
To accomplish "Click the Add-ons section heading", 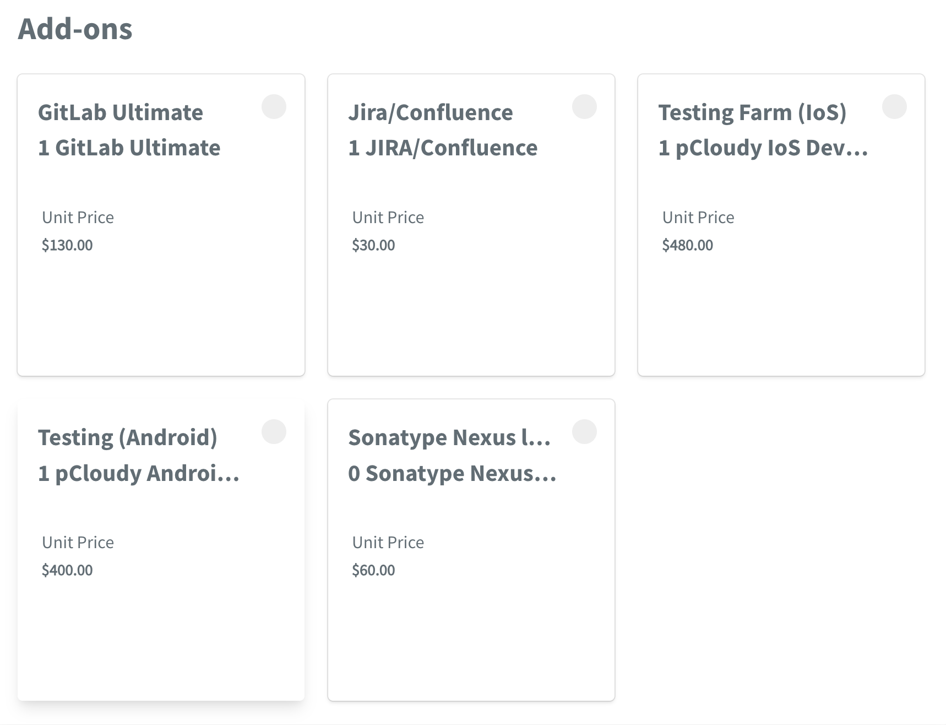I will tap(75, 29).
